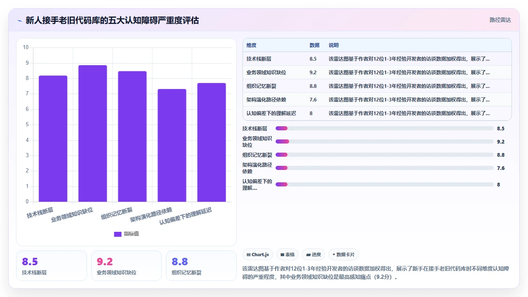Click the 架构演化路径依赖 progress bar
Image resolution: width=528 pixels, height=297 pixels.
[384, 168]
